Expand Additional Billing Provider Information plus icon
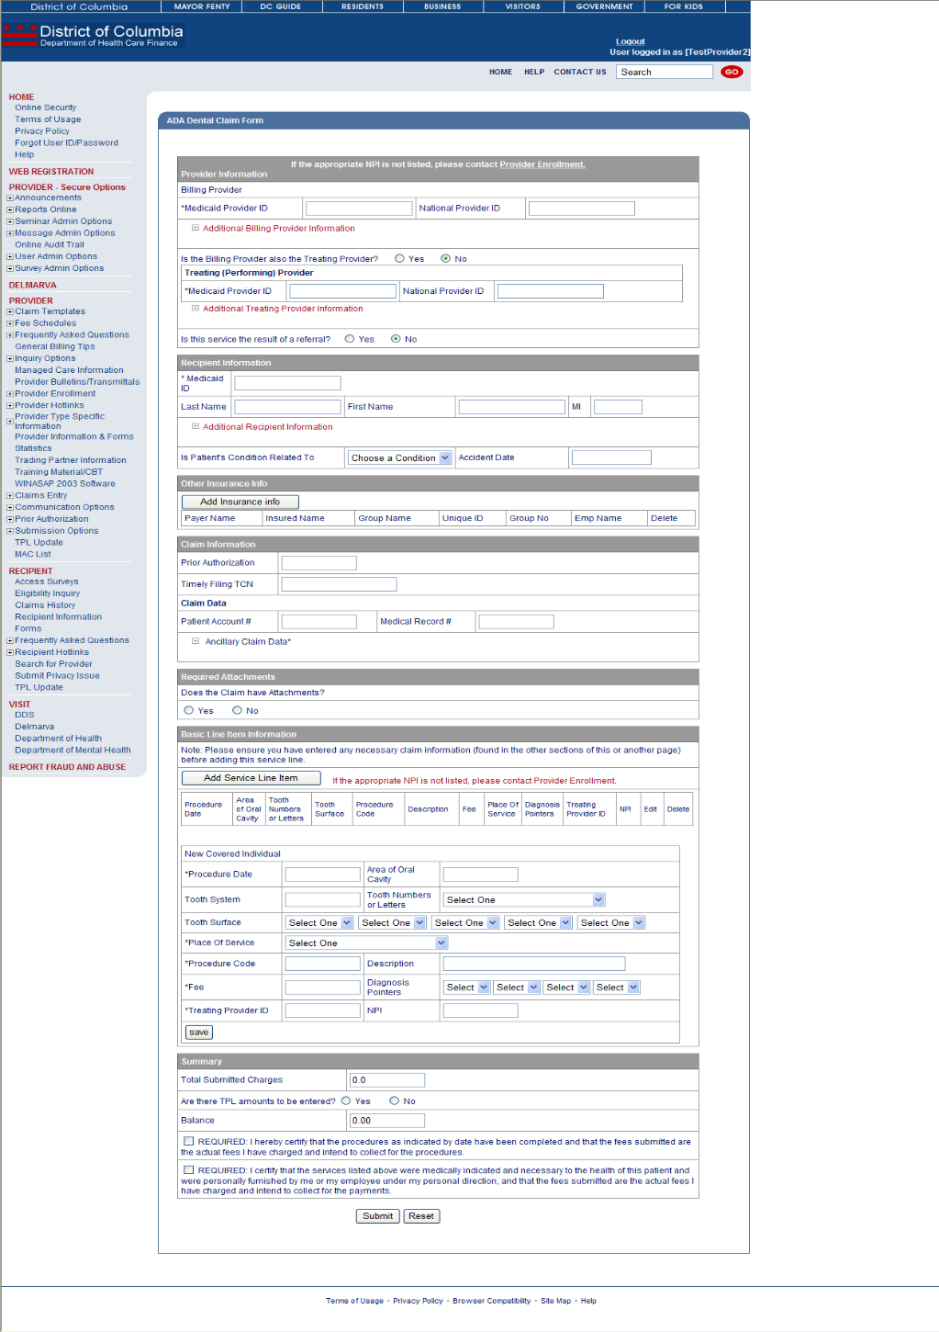This screenshot has width=939, height=1332. 196,228
